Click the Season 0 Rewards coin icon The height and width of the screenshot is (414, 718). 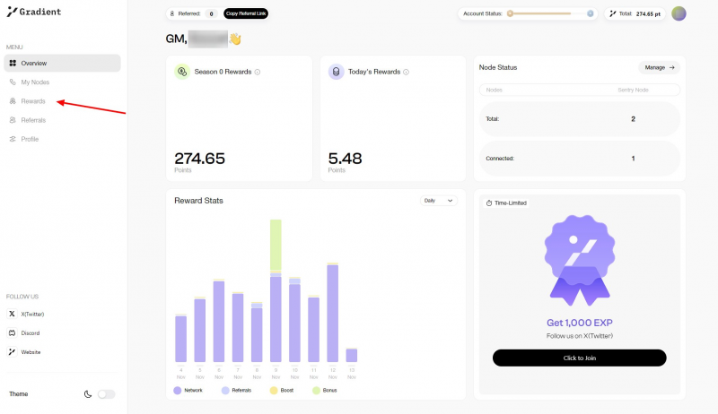pyautogui.click(x=182, y=72)
